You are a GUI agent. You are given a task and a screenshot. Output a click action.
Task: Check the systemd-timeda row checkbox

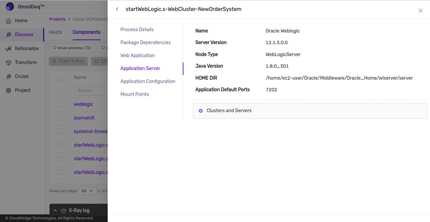60,131
